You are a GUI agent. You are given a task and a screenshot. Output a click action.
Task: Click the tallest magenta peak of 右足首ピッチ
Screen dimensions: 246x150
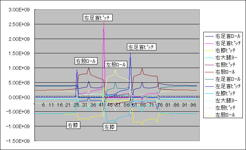click(104, 23)
